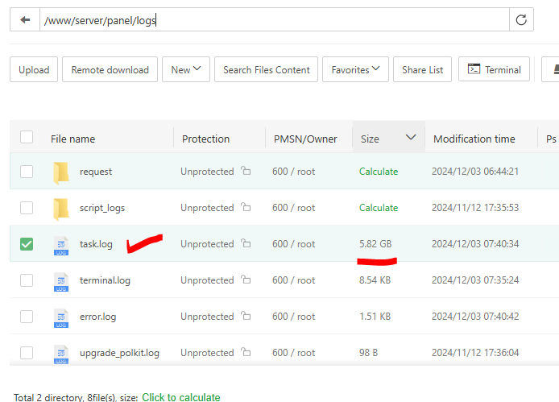Open the script_logs folder name
559x402 pixels.
coord(102,208)
